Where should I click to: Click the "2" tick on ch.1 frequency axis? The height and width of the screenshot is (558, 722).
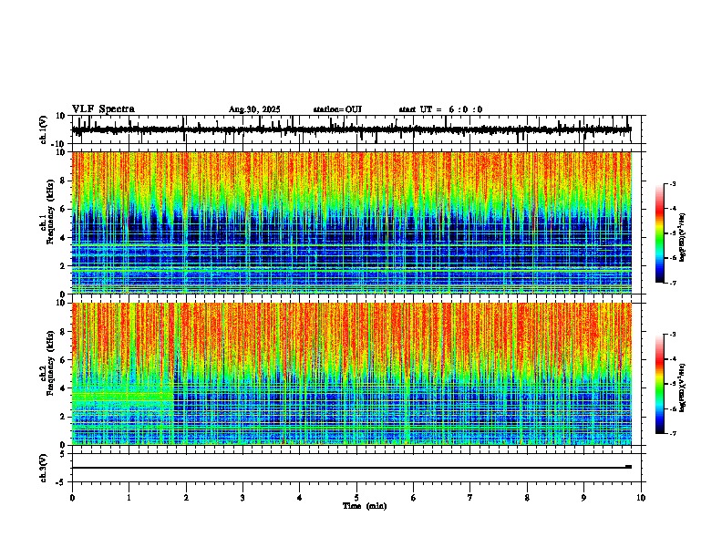click(x=64, y=265)
